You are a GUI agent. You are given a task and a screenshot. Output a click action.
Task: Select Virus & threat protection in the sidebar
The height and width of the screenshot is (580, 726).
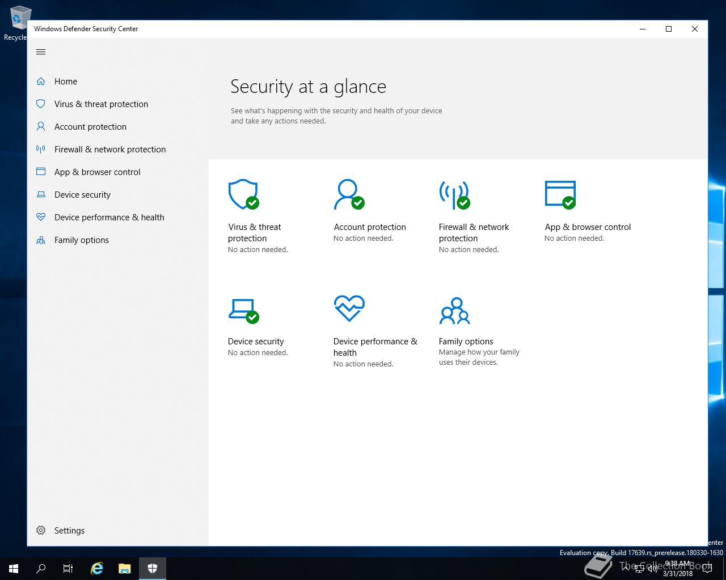click(101, 104)
